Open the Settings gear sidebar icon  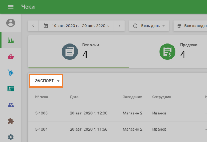[11, 137]
